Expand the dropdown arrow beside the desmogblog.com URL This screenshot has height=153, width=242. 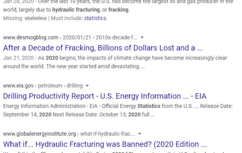142,37
